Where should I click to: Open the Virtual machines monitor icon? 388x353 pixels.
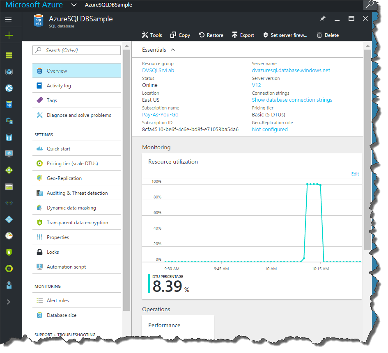point(9,154)
